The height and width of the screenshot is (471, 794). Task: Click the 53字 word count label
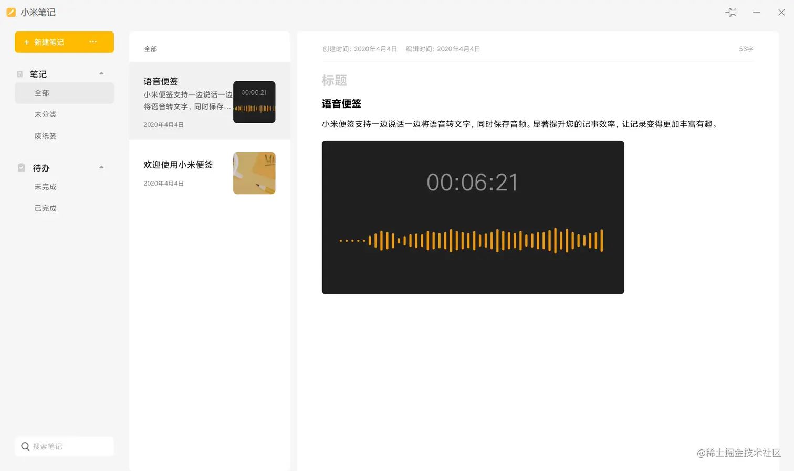[746, 49]
